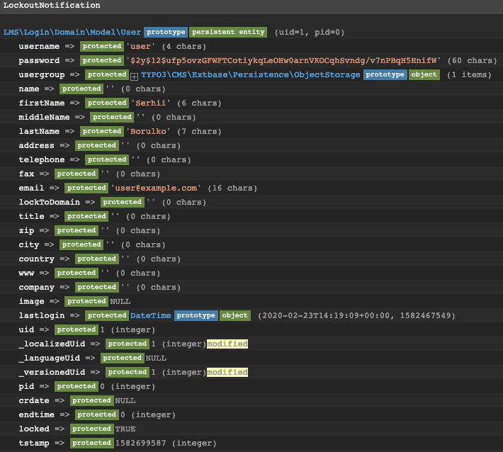Expand the usergroup ObjectStorage plus icon

point(134,77)
